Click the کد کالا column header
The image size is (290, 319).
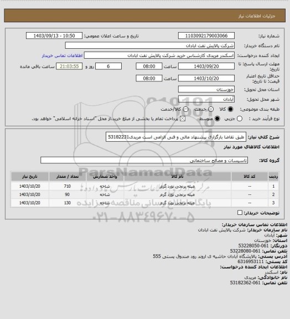pos(250,176)
